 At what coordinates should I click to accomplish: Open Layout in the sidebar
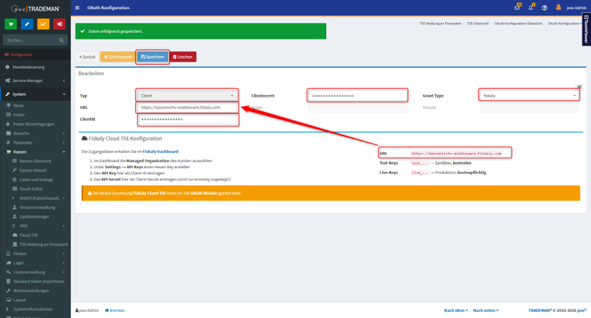tap(35, 300)
